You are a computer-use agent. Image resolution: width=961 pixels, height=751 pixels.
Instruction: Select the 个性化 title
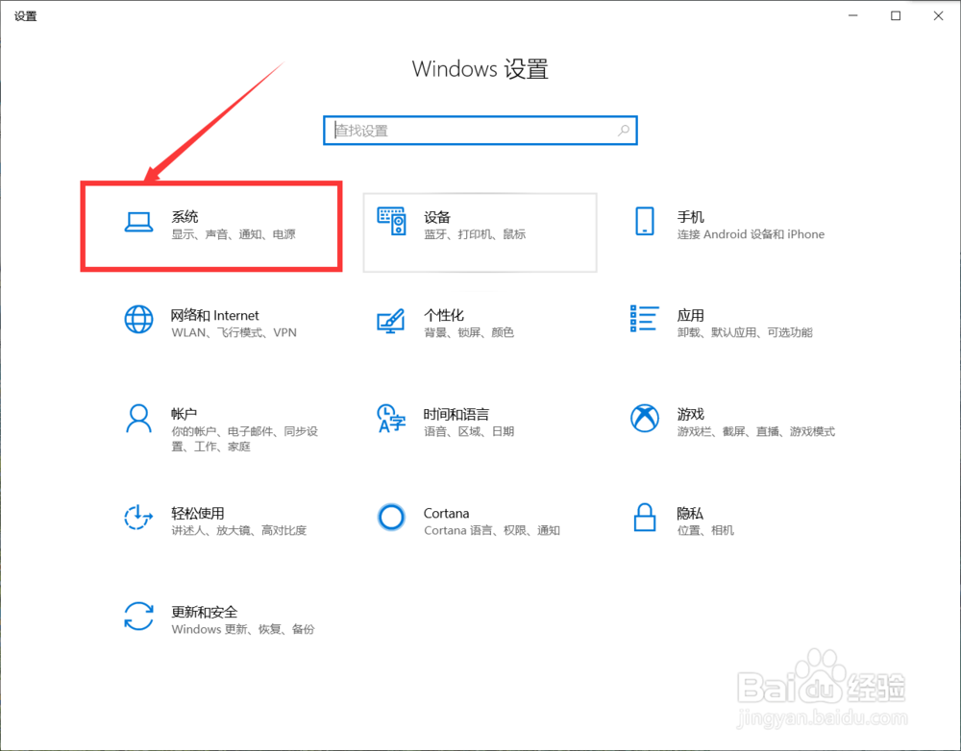click(444, 315)
